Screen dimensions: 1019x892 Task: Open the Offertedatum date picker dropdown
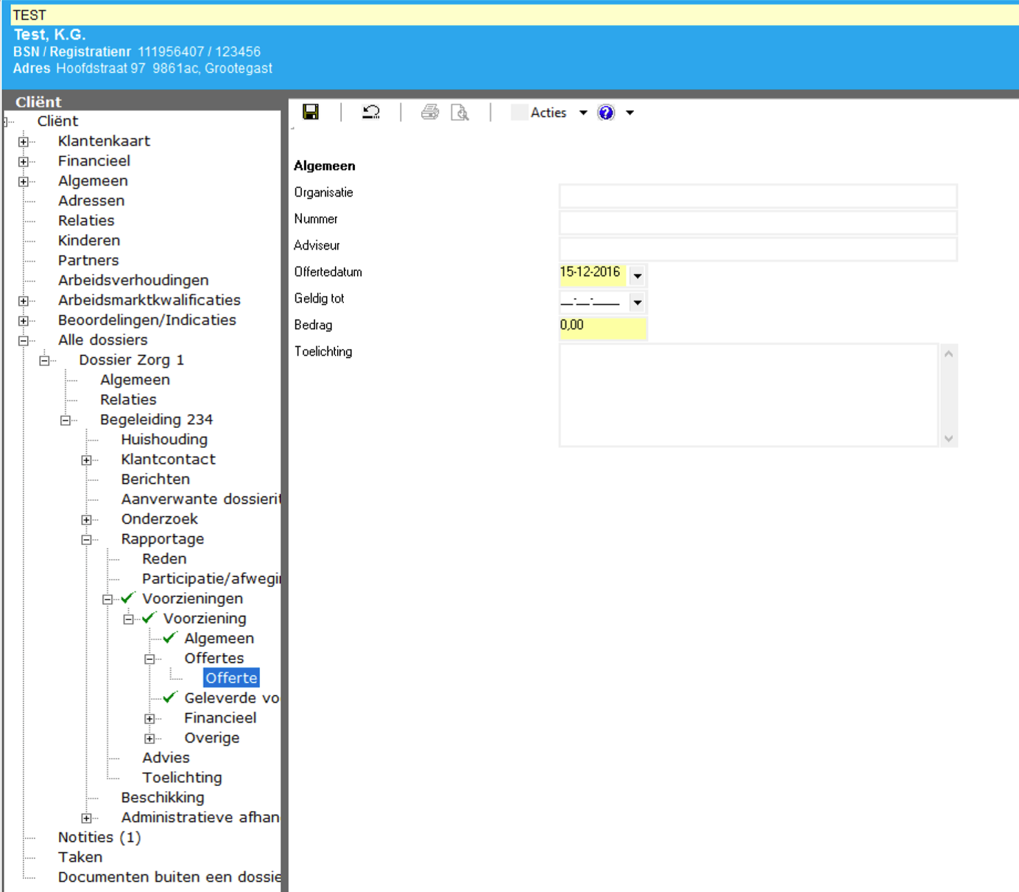pyautogui.click(x=638, y=275)
